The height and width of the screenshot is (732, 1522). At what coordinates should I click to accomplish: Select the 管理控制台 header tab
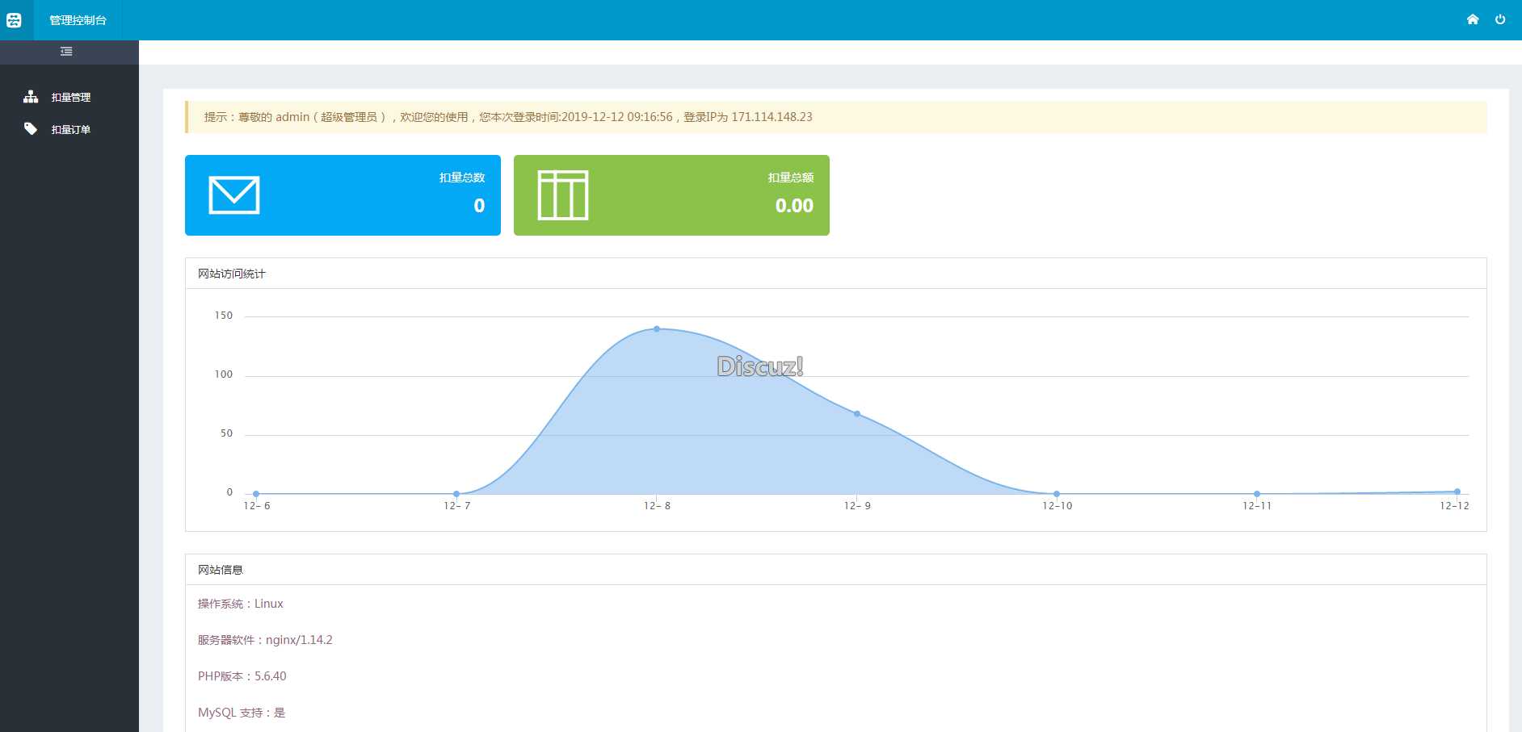[x=78, y=20]
